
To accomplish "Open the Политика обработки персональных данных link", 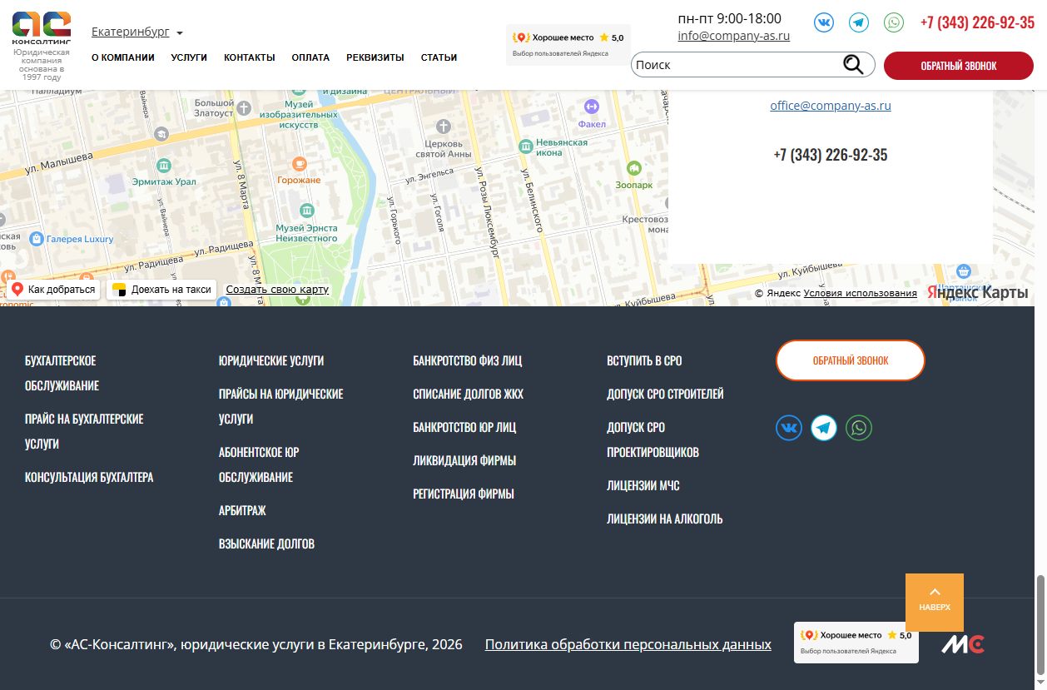I will pos(628,644).
